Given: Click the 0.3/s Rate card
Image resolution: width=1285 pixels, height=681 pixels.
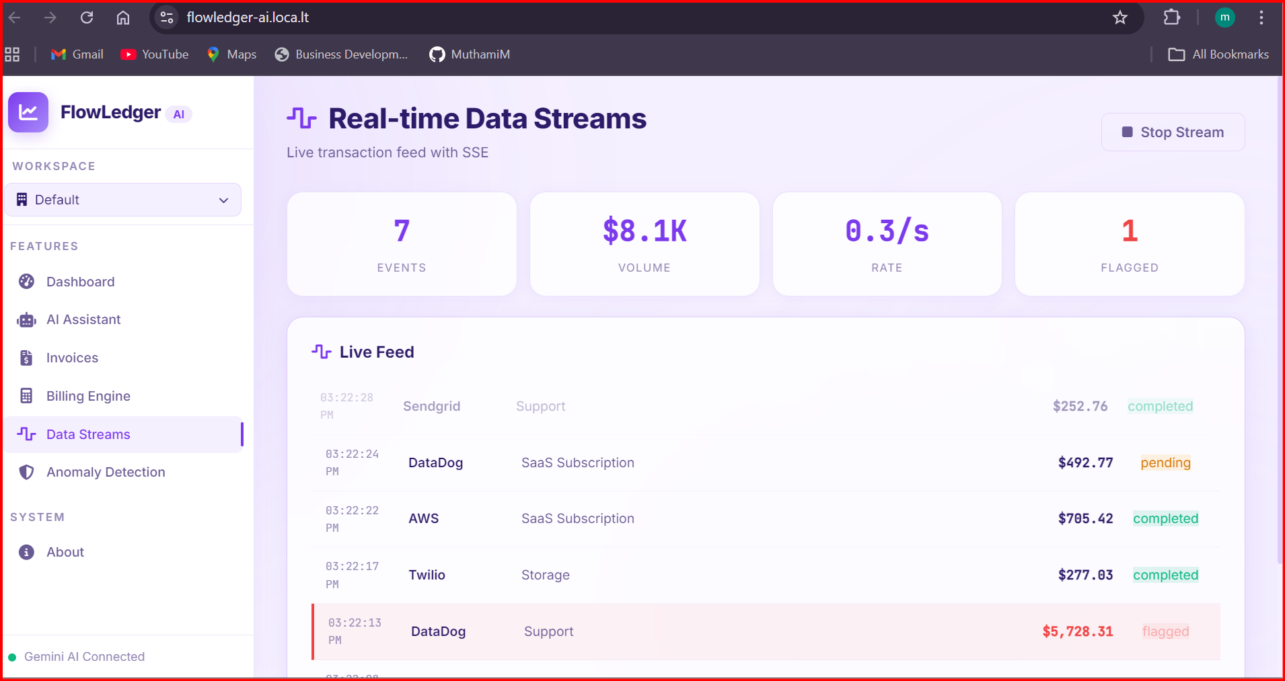Looking at the screenshot, I should [x=887, y=244].
